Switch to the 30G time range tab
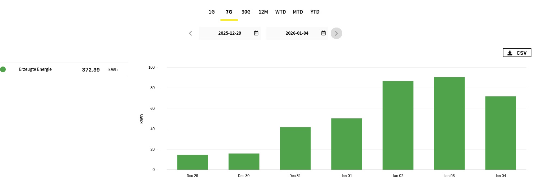 pyautogui.click(x=246, y=12)
